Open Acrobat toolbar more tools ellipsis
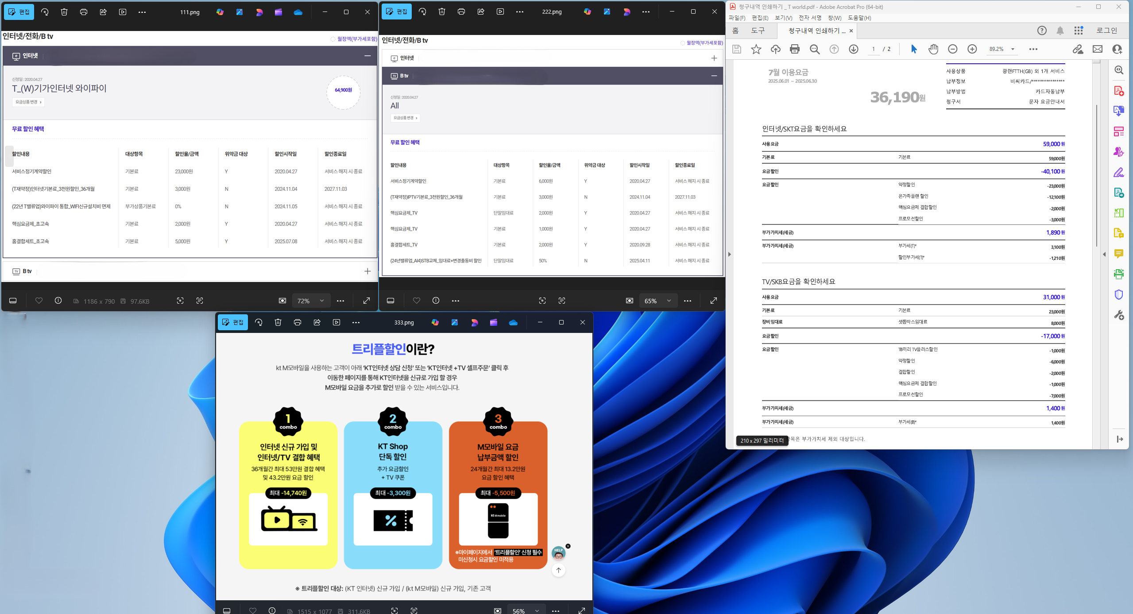Image resolution: width=1133 pixels, height=614 pixels. (x=1033, y=49)
